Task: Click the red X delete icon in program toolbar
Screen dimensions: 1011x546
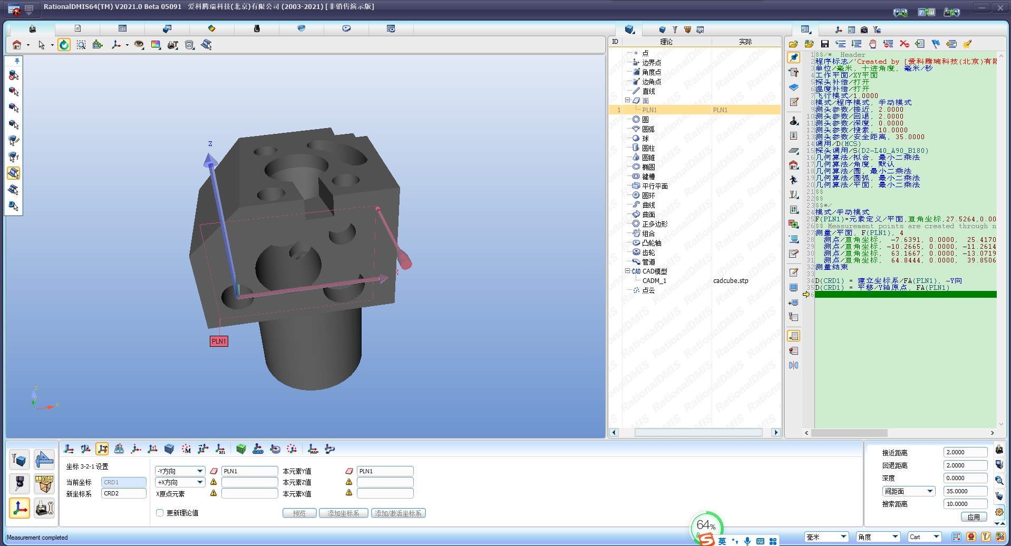Action: [x=905, y=44]
